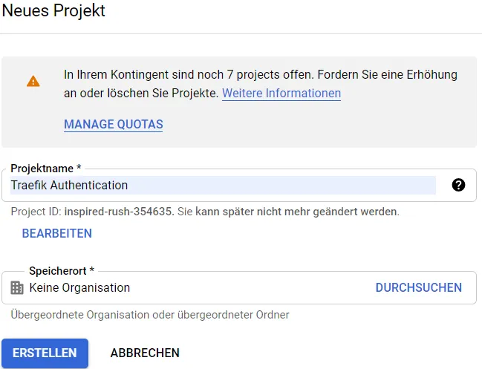482x369 pixels.
Task: Click the Neues Projekt heading
Action: (x=53, y=10)
